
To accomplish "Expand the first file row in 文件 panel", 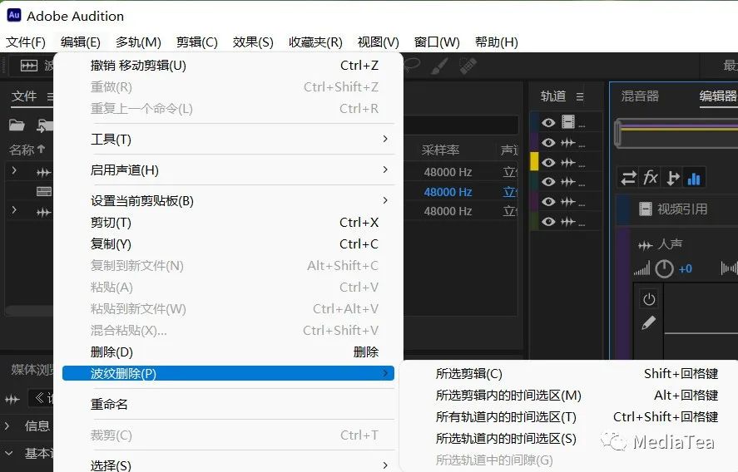I will click(14, 170).
